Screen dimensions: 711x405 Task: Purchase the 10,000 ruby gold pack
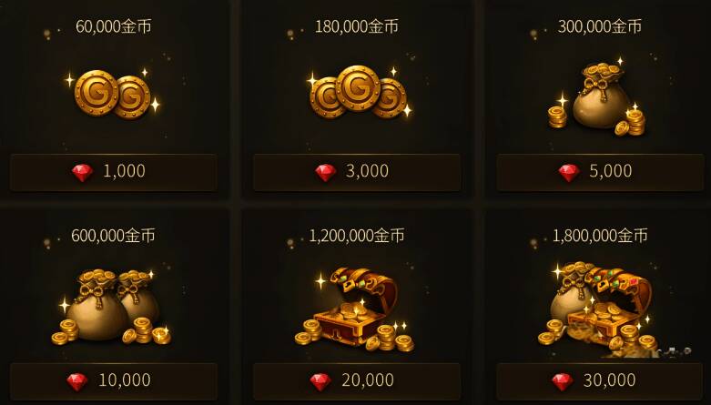(114, 381)
